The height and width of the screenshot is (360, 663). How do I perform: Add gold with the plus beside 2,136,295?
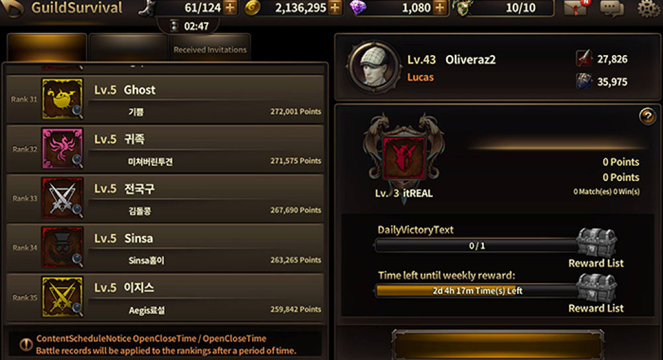coord(335,7)
